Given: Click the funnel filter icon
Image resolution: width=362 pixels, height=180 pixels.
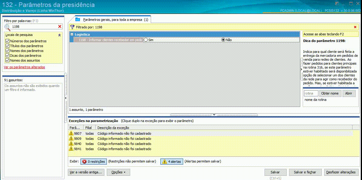Looking at the screenshot, I should (73, 27).
